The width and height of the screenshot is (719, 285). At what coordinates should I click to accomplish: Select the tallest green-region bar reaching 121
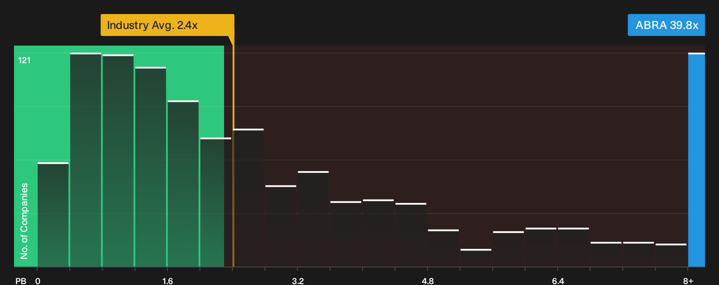[85, 160]
